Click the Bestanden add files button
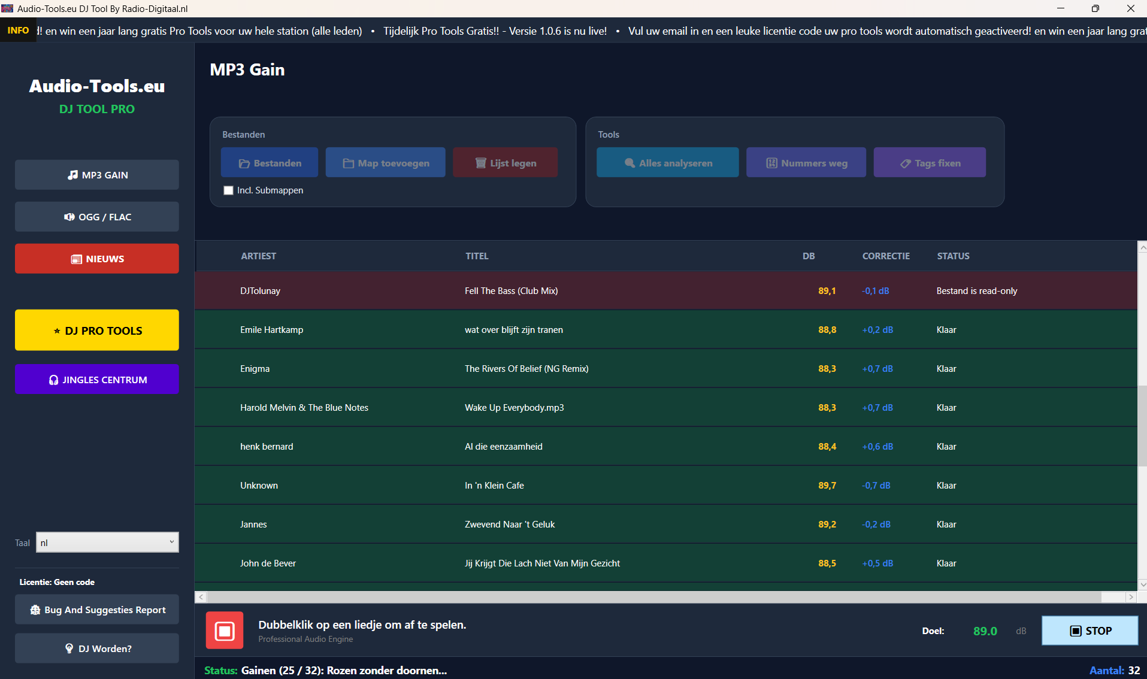 [x=270, y=162]
